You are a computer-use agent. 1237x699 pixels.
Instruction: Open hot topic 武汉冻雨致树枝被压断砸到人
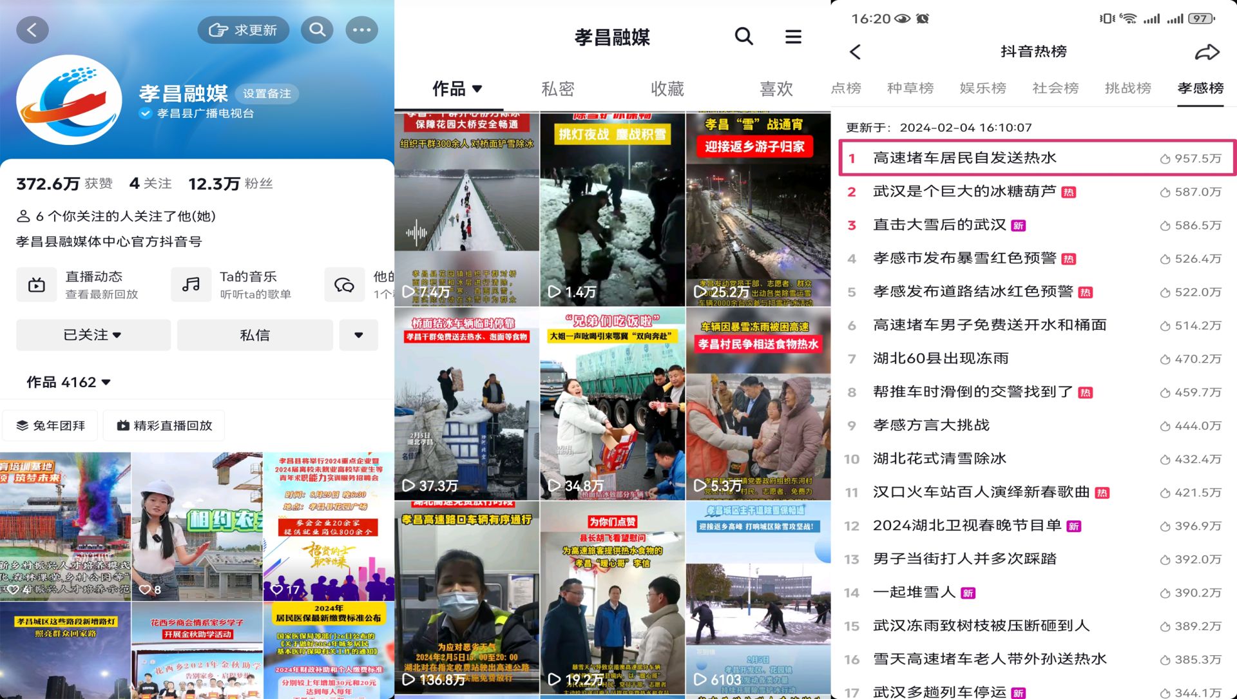pyautogui.click(x=1037, y=626)
